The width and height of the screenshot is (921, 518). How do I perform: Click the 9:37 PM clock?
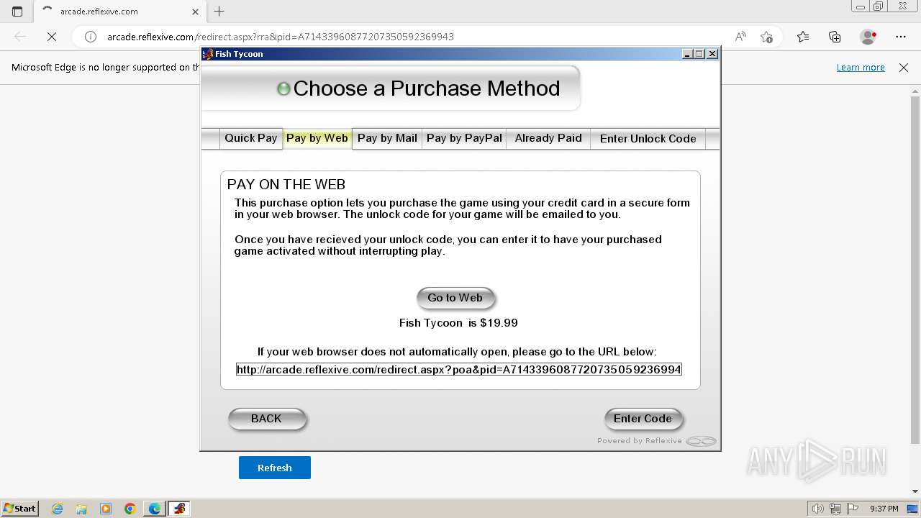pyautogui.click(x=884, y=509)
